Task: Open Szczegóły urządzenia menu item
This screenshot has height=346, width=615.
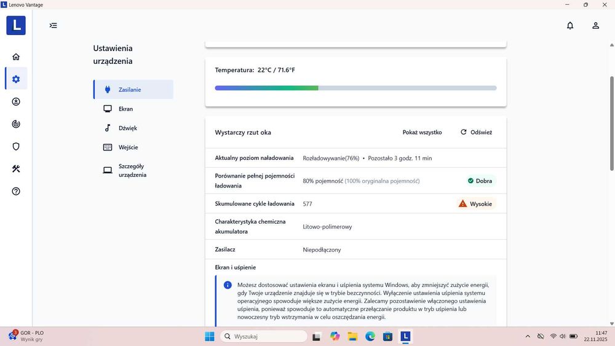Action: [x=133, y=170]
